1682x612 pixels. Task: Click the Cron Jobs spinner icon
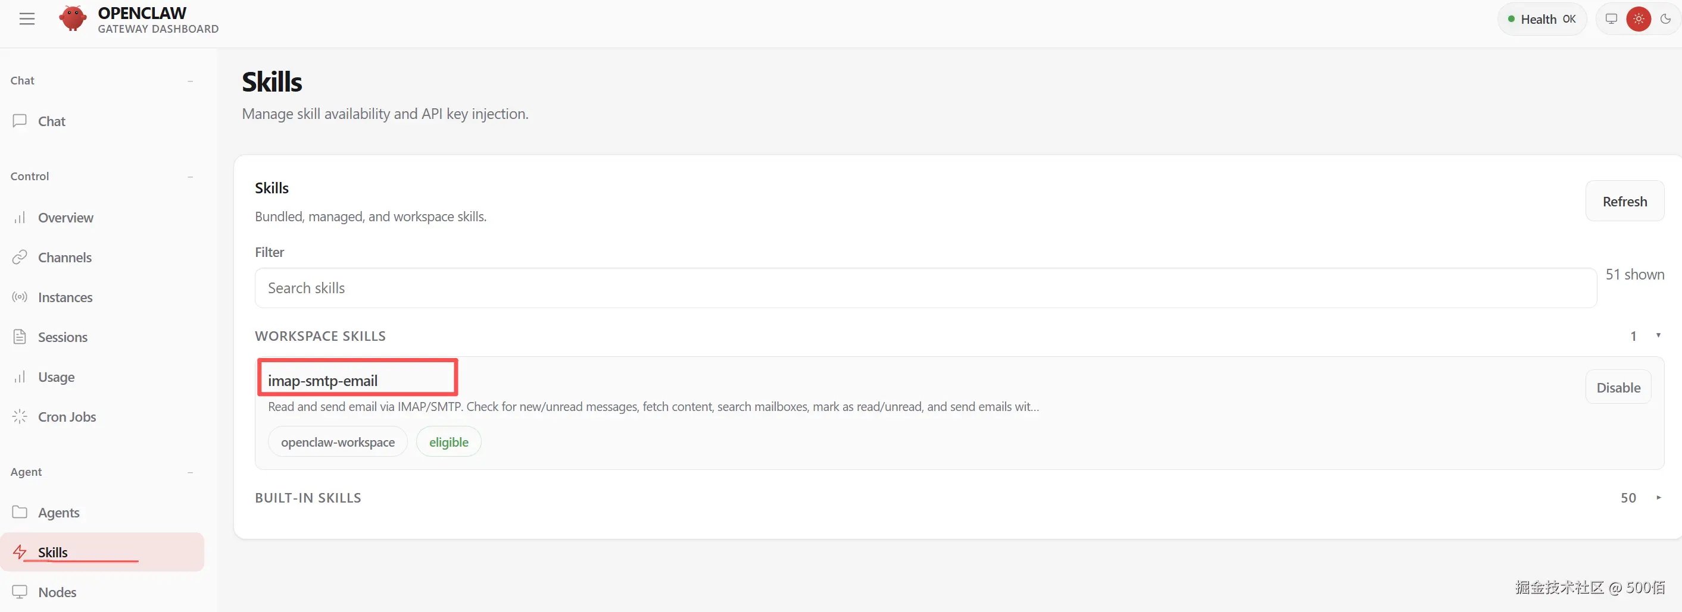[x=20, y=417]
